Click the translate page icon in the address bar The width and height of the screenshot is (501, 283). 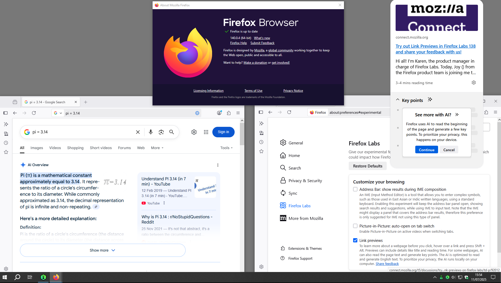click(x=197, y=113)
